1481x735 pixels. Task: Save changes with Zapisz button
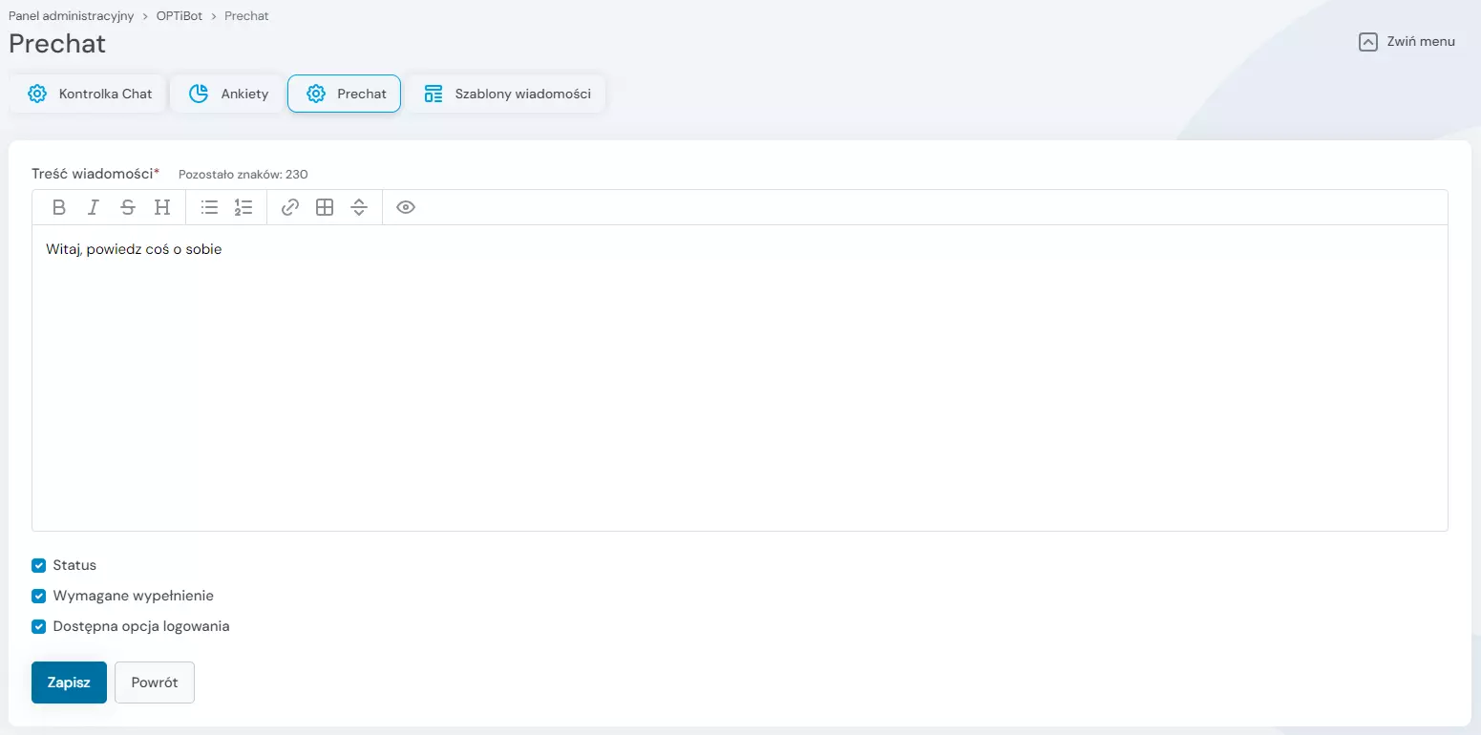(x=69, y=682)
